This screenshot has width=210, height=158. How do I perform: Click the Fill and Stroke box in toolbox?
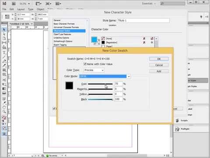[4, 117]
